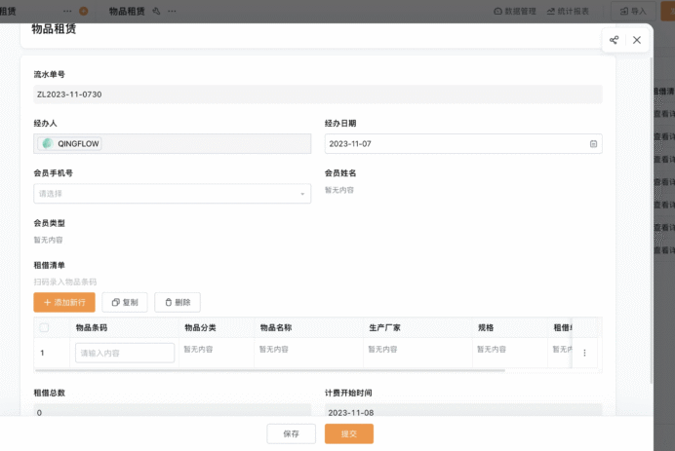The image size is (675, 451).
Task: Click the 删除 button
Action: coord(178,302)
